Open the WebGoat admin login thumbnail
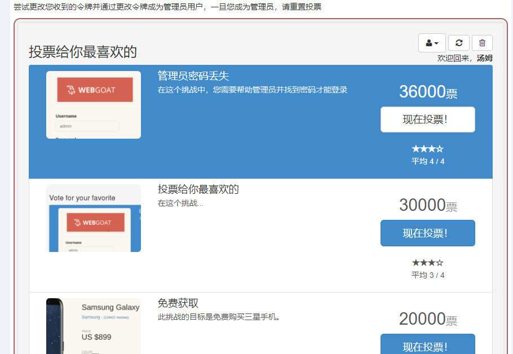The width and height of the screenshot is (513, 354). [x=94, y=105]
